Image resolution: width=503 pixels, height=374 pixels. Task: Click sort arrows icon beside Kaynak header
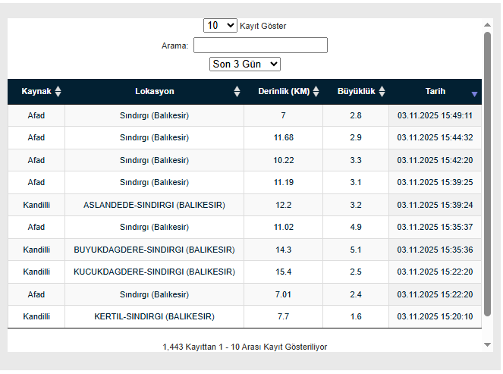58,92
